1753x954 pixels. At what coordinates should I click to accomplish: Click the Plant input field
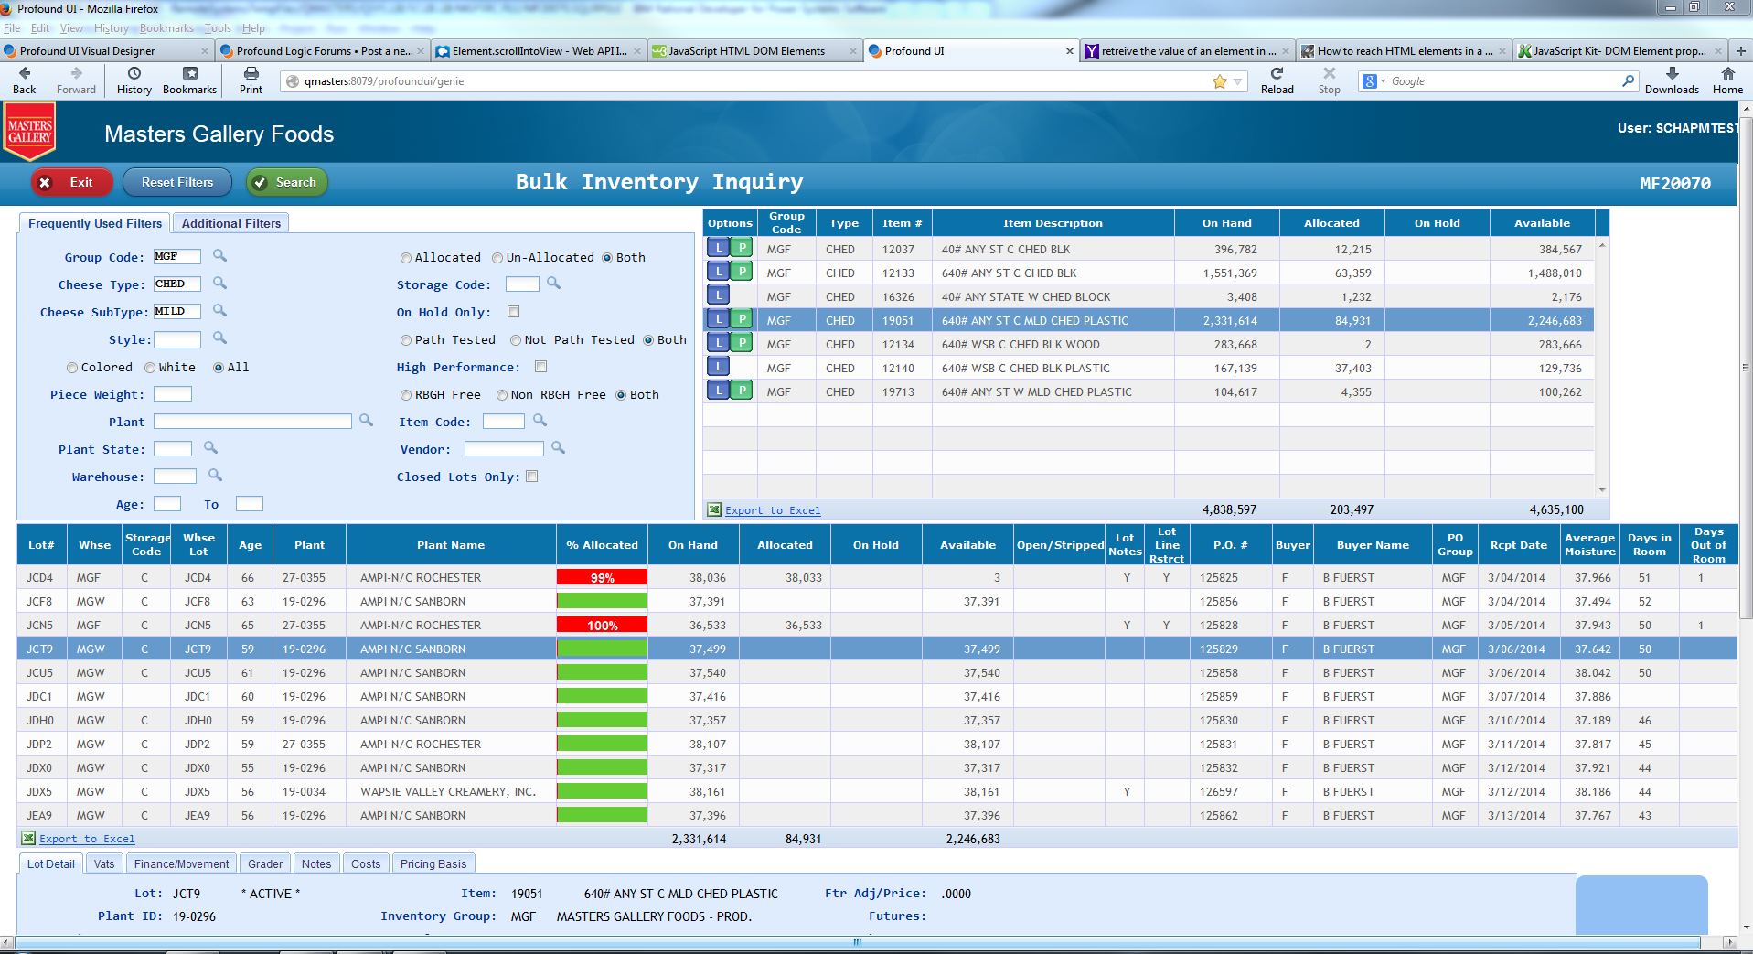tap(252, 422)
